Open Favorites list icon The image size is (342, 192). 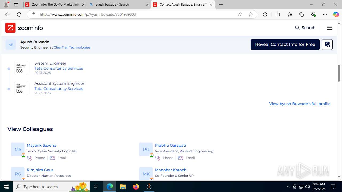pyautogui.click(x=290, y=14)
